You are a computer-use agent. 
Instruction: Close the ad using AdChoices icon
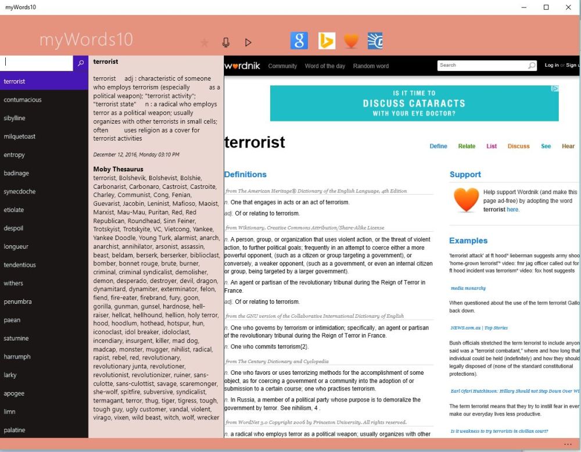555,89
